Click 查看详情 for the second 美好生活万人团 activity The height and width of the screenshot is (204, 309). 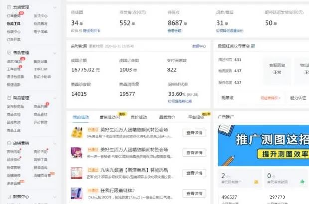pos(194,153)
